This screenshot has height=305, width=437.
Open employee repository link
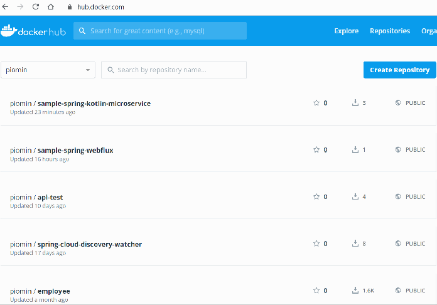pyautogui.click(x=54, y=291)
